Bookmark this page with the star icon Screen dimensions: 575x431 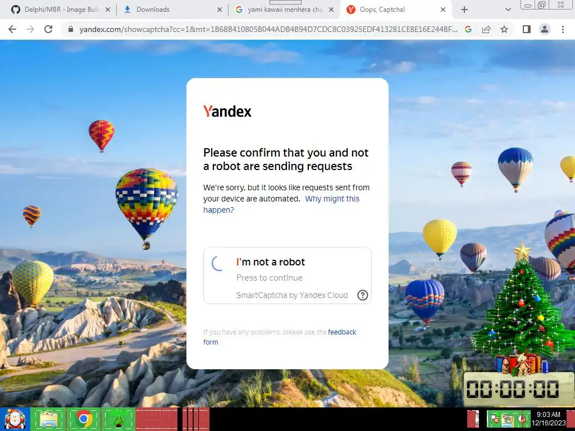(504, 29)
